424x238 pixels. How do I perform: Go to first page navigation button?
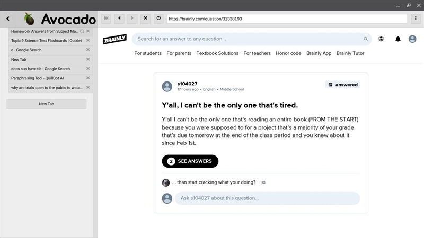[x=106, y=19]
